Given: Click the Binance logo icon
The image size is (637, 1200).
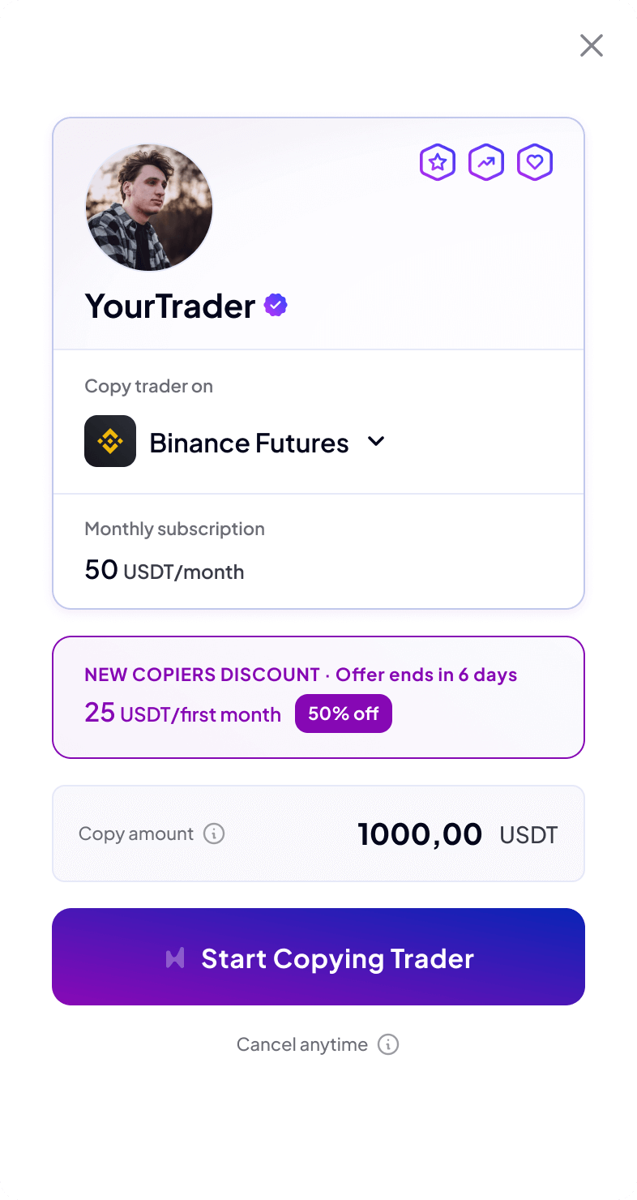Looking at the screenshot, I should click(x=110, y=441).
